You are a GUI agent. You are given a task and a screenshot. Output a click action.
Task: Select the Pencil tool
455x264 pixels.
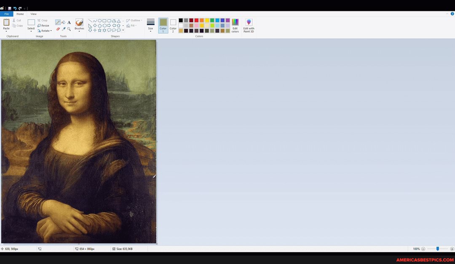point(58,22)
